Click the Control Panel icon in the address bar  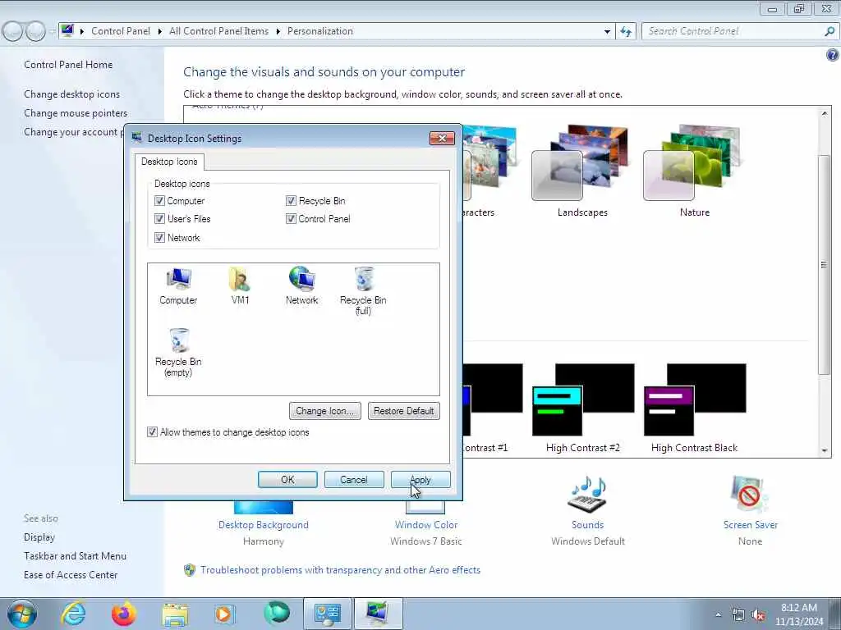pyautogui.click(x=67, y=30)
